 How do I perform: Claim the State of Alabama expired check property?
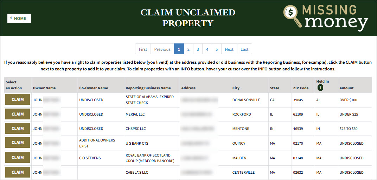coord(18,99)
